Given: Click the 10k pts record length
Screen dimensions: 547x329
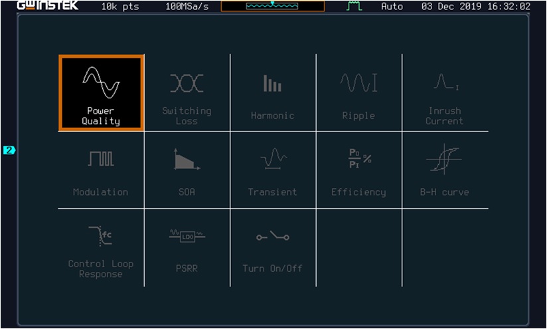Looking at the screenshot, I should [x=120, y=6].
